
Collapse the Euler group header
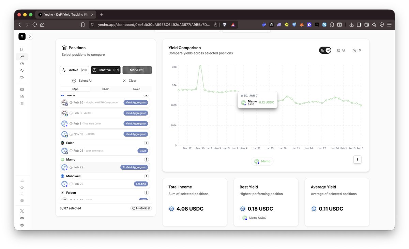[105, 143]
